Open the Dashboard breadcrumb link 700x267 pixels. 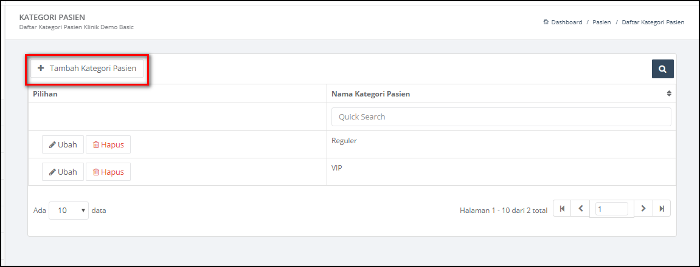click(x=567, y=22)
